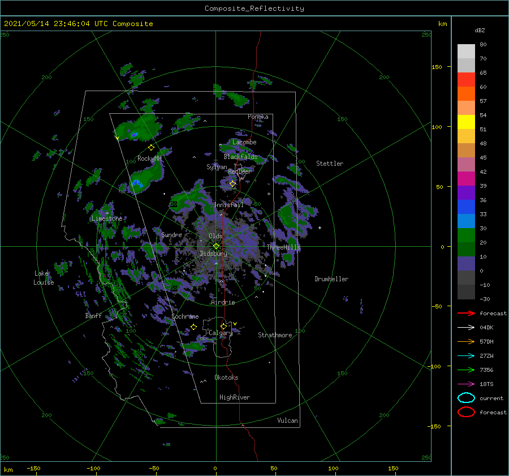509x476 pixels.
Task: Select the yellow diamond marker beside RockyMH
Action: (151, 148)
